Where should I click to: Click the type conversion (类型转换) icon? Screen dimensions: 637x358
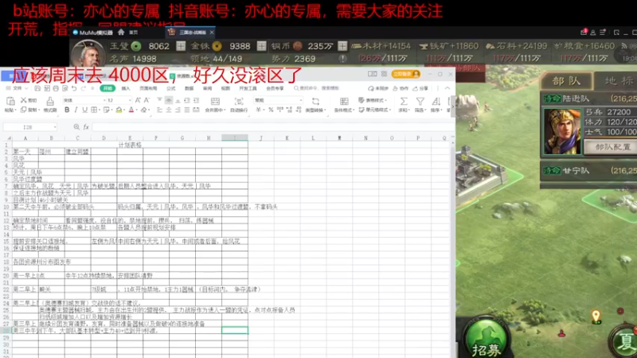[315, 101]
